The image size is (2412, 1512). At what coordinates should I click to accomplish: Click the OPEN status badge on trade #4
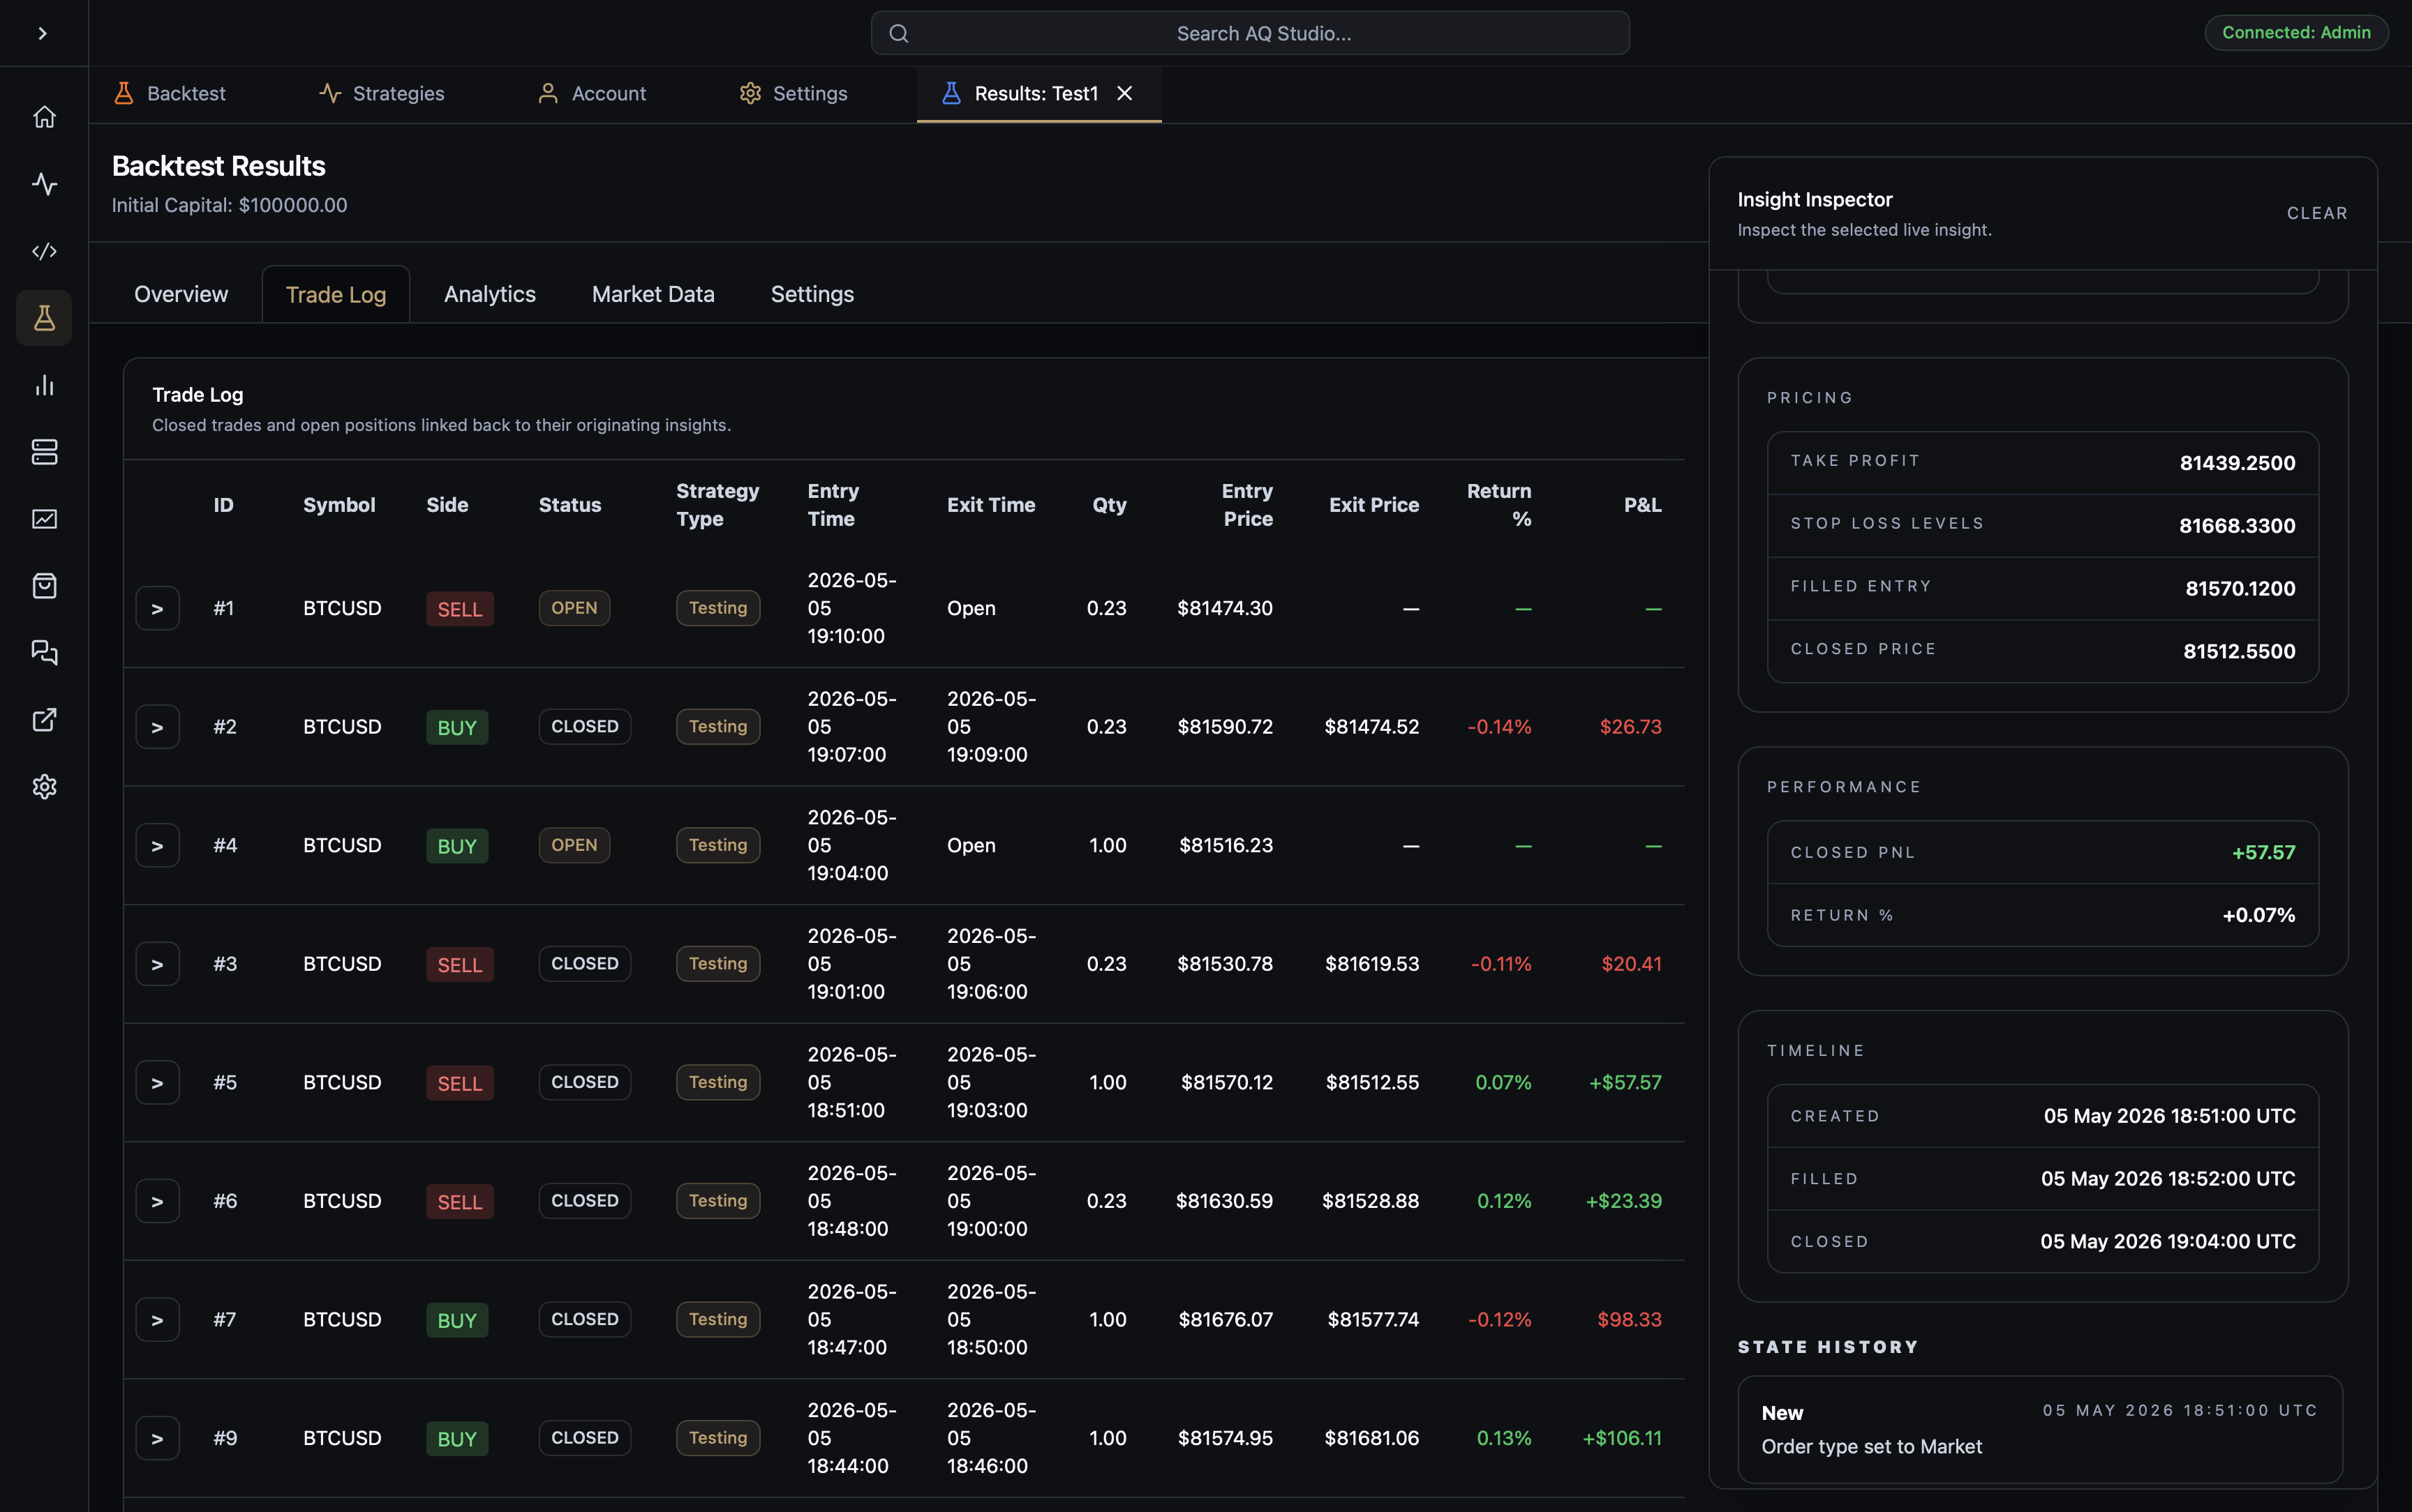574,845
